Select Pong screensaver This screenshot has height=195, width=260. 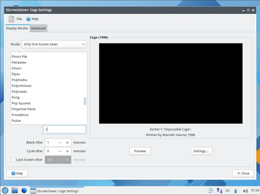click(49, 97)
